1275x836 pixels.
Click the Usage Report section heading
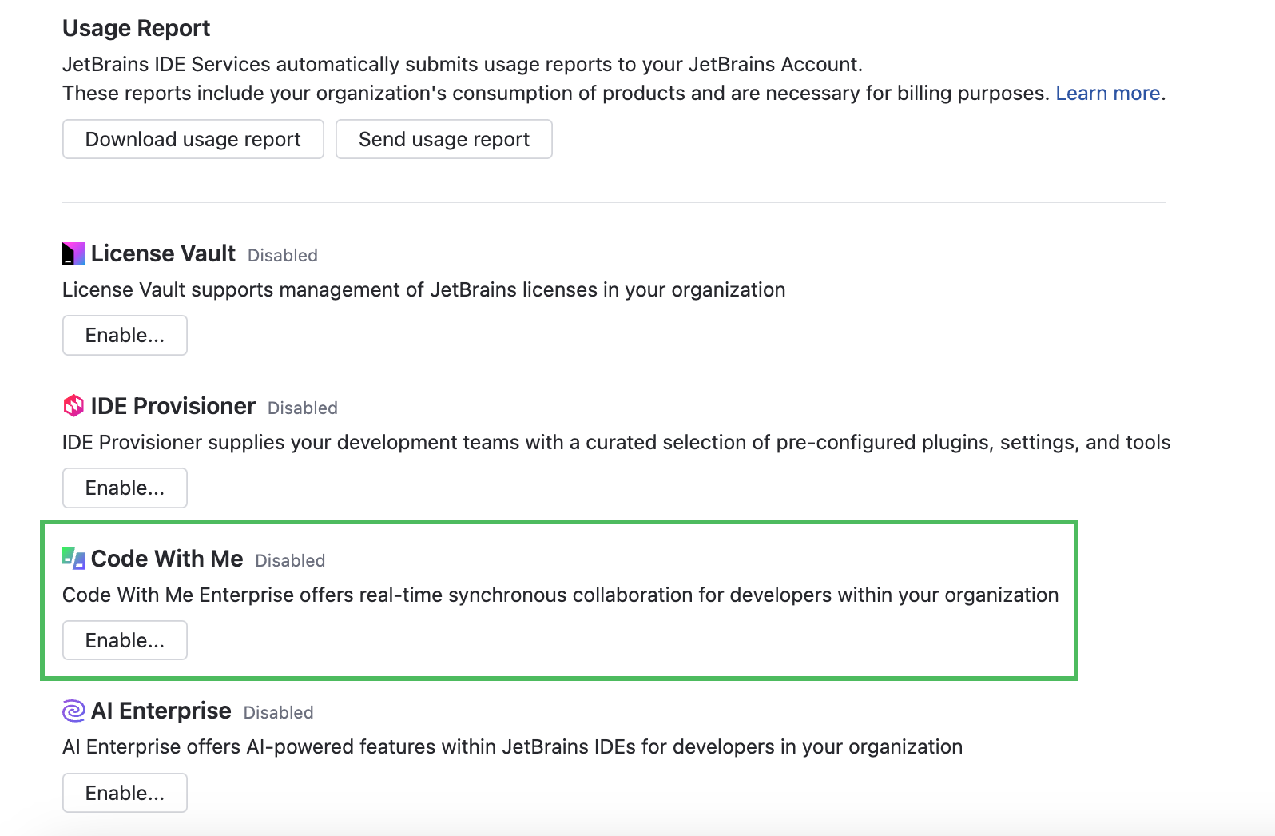pyautogui.click(x=136, y=28)
